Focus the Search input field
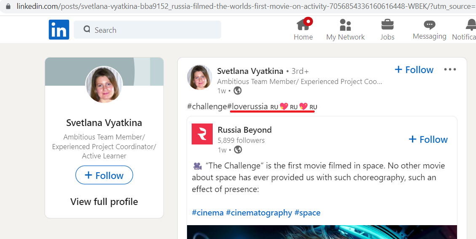The width and height of the screenshot is (476, 239). [147, 30]
